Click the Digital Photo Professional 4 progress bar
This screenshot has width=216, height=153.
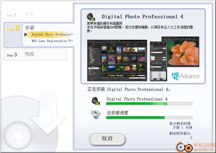click(x=149, y=104)
